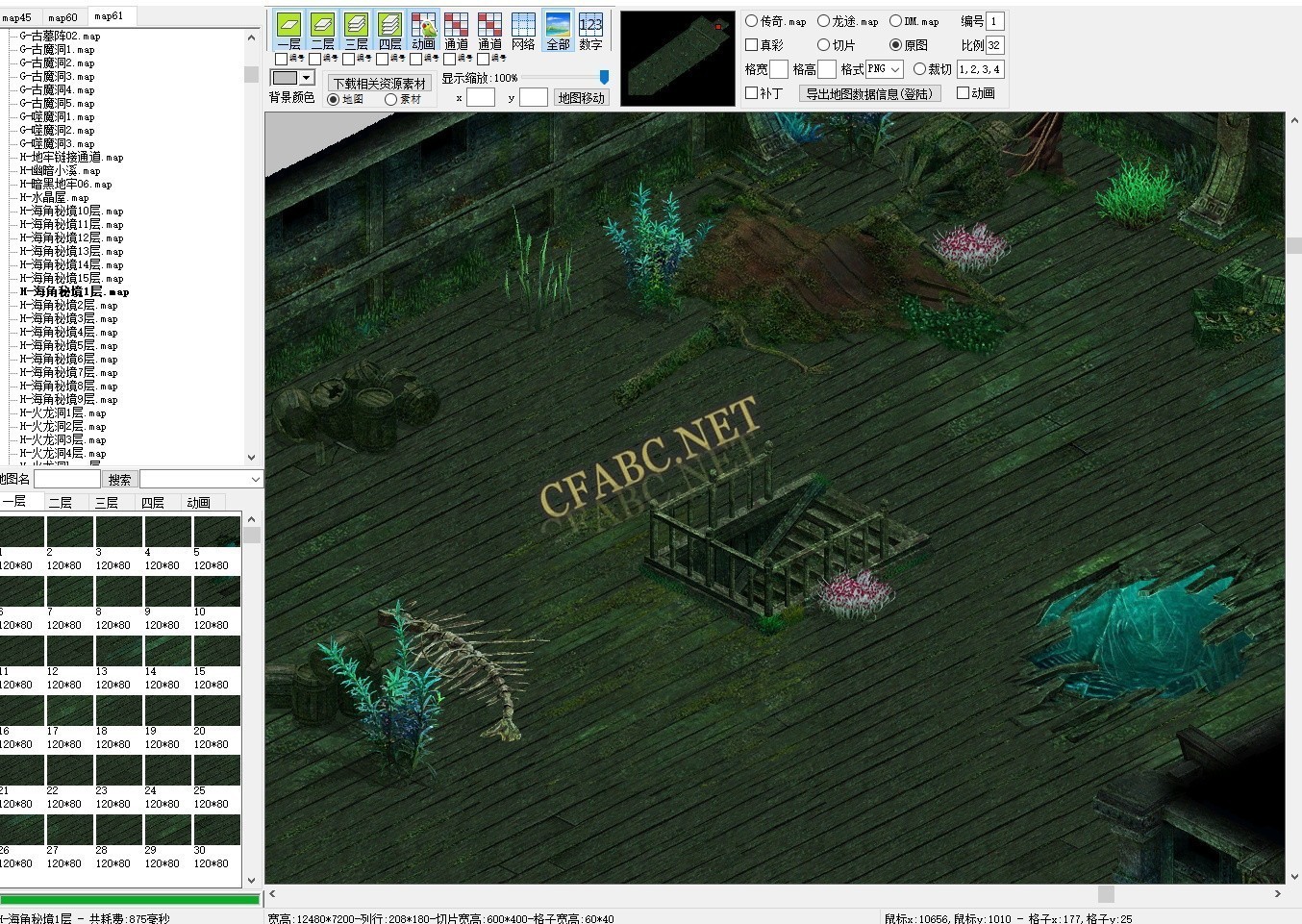
Task: Enable the 真彩 checkbox
Action: (752, 44)
